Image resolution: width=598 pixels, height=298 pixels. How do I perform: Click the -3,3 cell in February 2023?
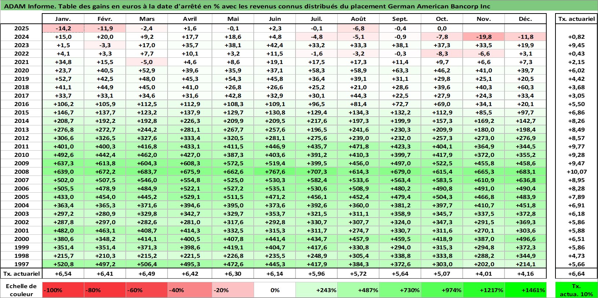[105, 45]
